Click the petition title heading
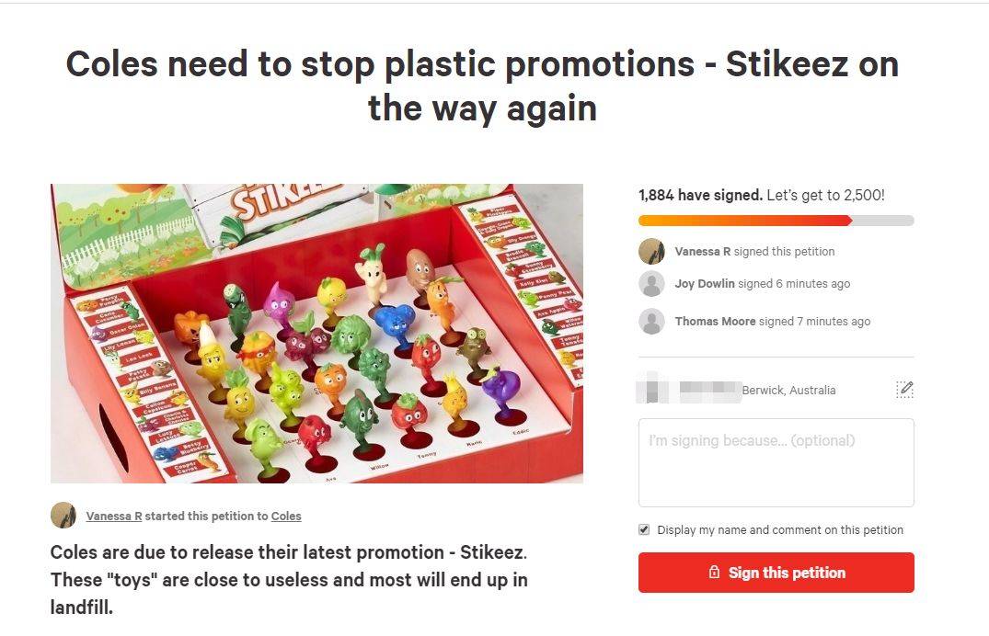This screenshot has width=989, height=636. pos(482,85)
